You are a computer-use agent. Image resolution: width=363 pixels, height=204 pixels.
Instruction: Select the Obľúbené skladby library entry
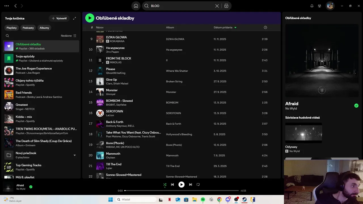tap(41, 46)
